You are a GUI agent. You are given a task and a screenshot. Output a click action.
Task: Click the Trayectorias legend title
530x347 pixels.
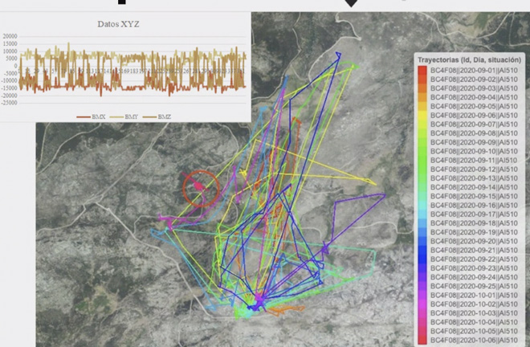pos(469,60)
